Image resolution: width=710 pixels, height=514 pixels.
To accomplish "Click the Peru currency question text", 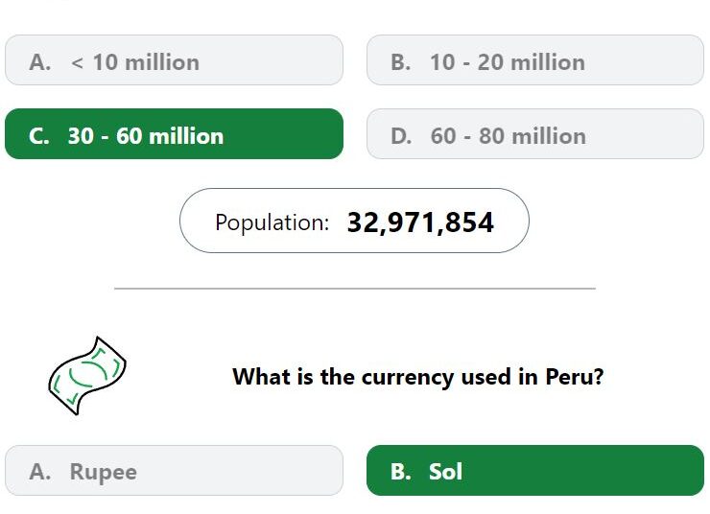I will pyautogui.click(x=418, y=377).
